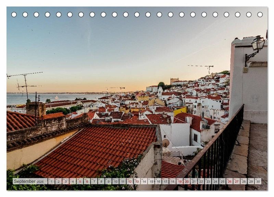Image resolution: width=274 pixels, height=197 pixels.
Task: Tap day 25 in the date strip
Action: point(223,181)
